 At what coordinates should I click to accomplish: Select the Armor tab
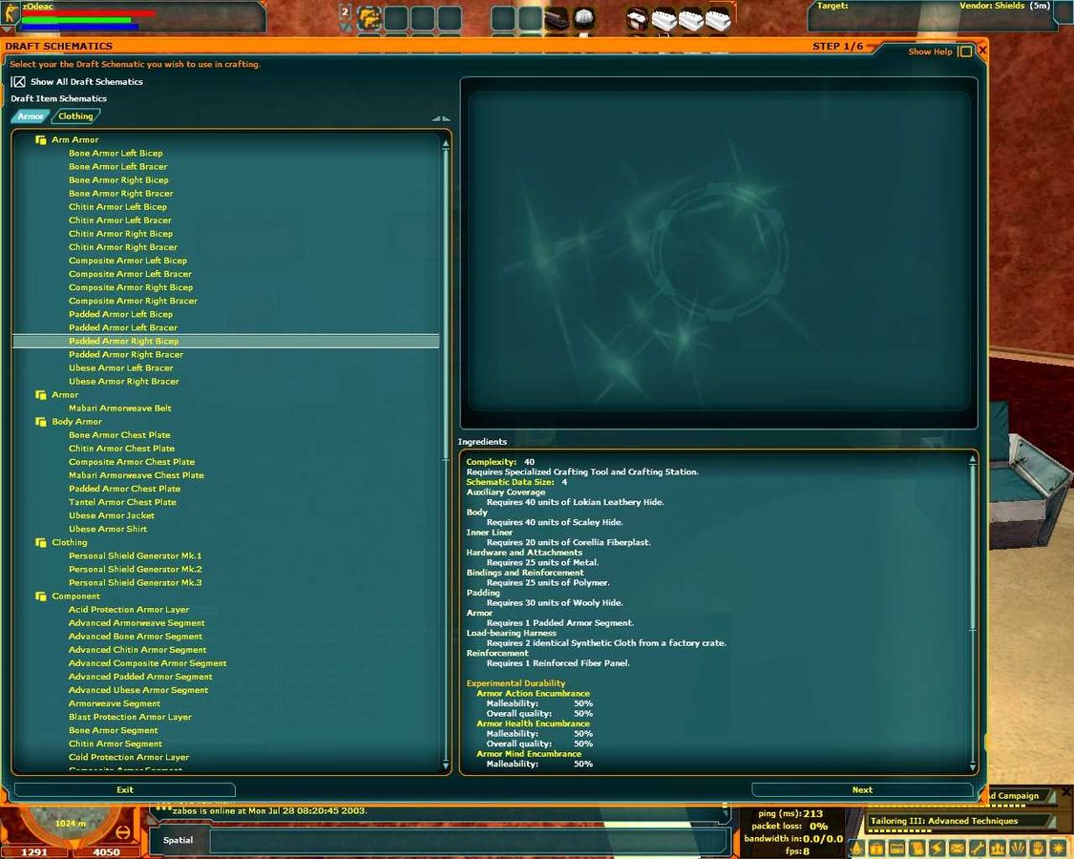31,116
